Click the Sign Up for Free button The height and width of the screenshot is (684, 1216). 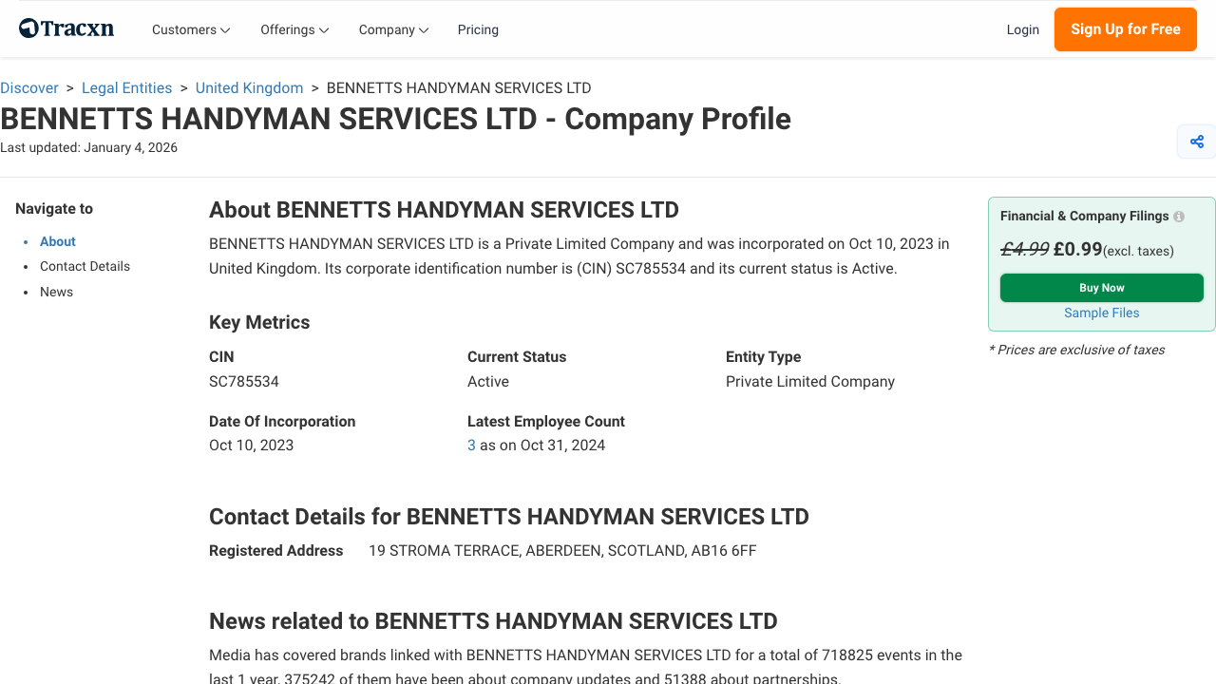(1125, 29)
